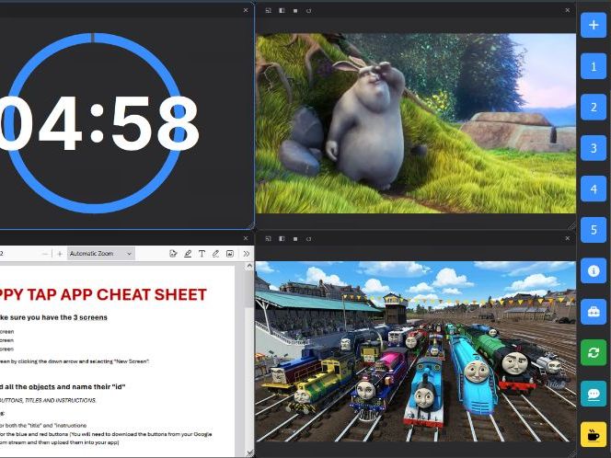This screenshot has height=458, width=611.
Task: Click the yellow coffee cup icon
Action: point(593,434)
